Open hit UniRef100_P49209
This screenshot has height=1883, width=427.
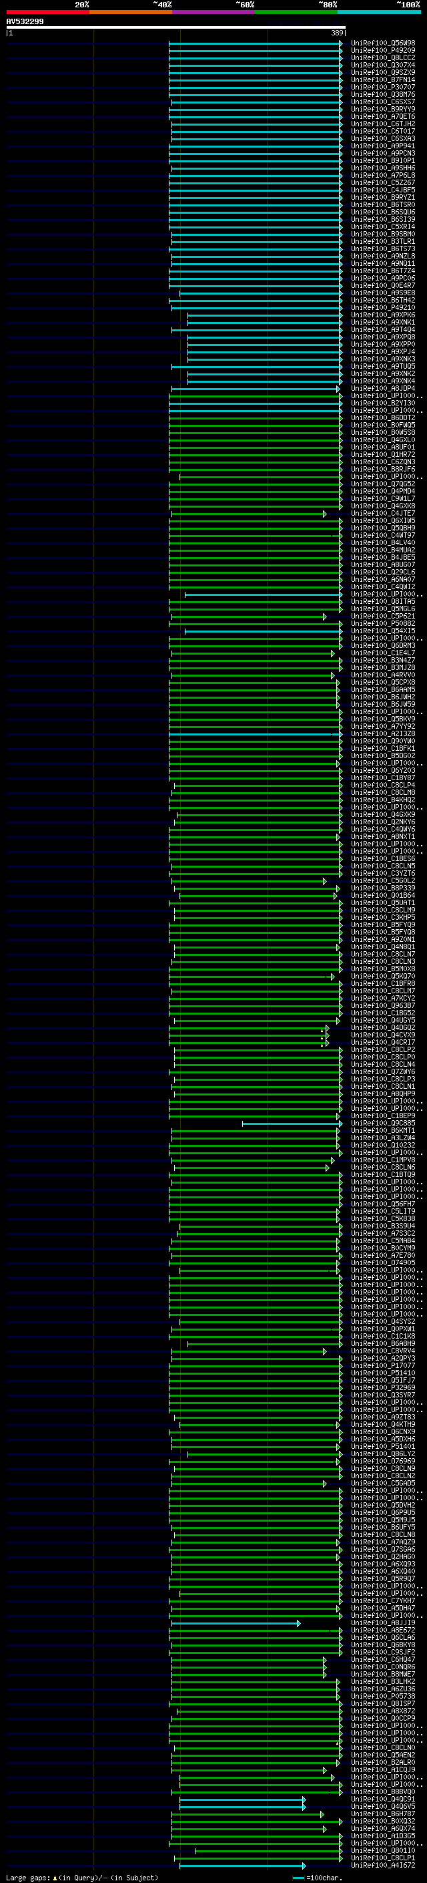[383, 51]
